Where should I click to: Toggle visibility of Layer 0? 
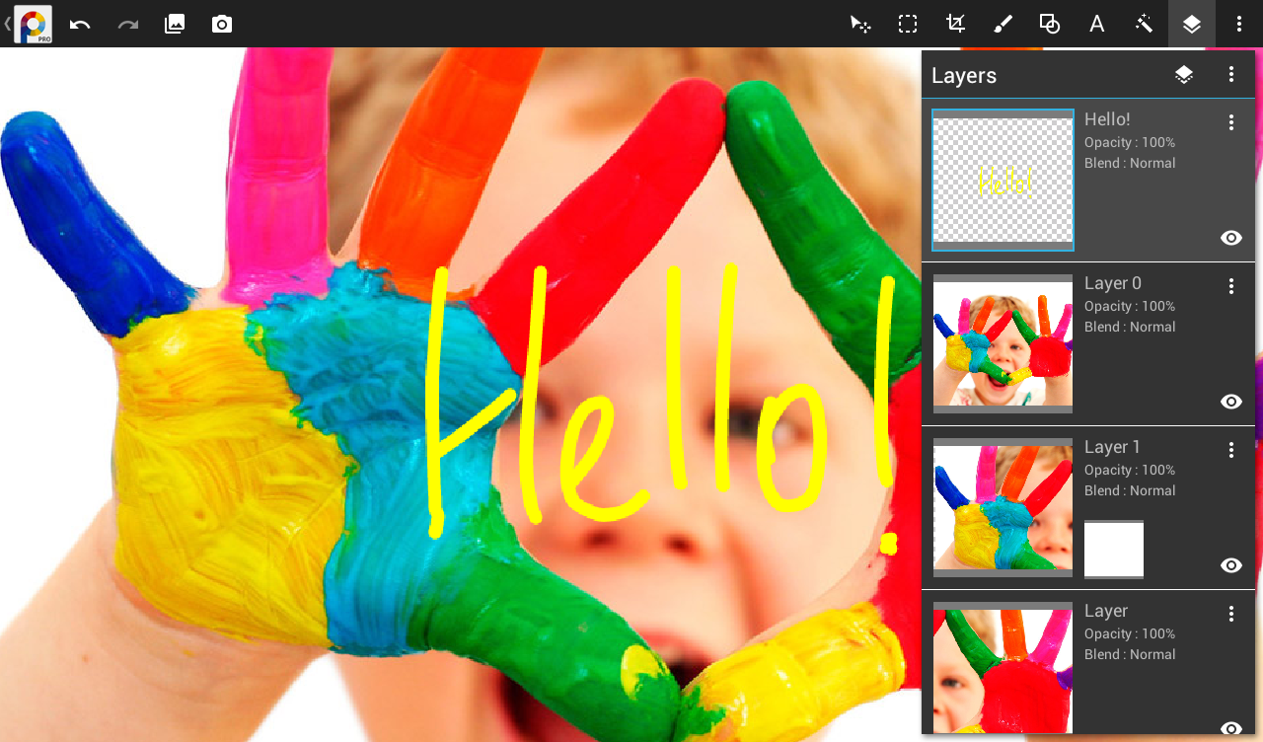1230,402
